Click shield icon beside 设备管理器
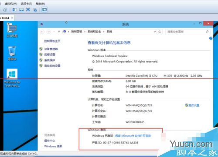 (x=41, y=49)
